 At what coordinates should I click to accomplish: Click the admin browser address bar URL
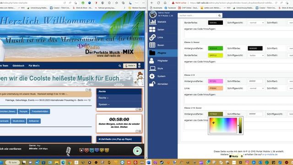click(x=231, y=3)
